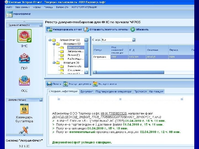Click the tree scrollbar down arrow
Screen dimensions: 199x149
coord(86,72)
